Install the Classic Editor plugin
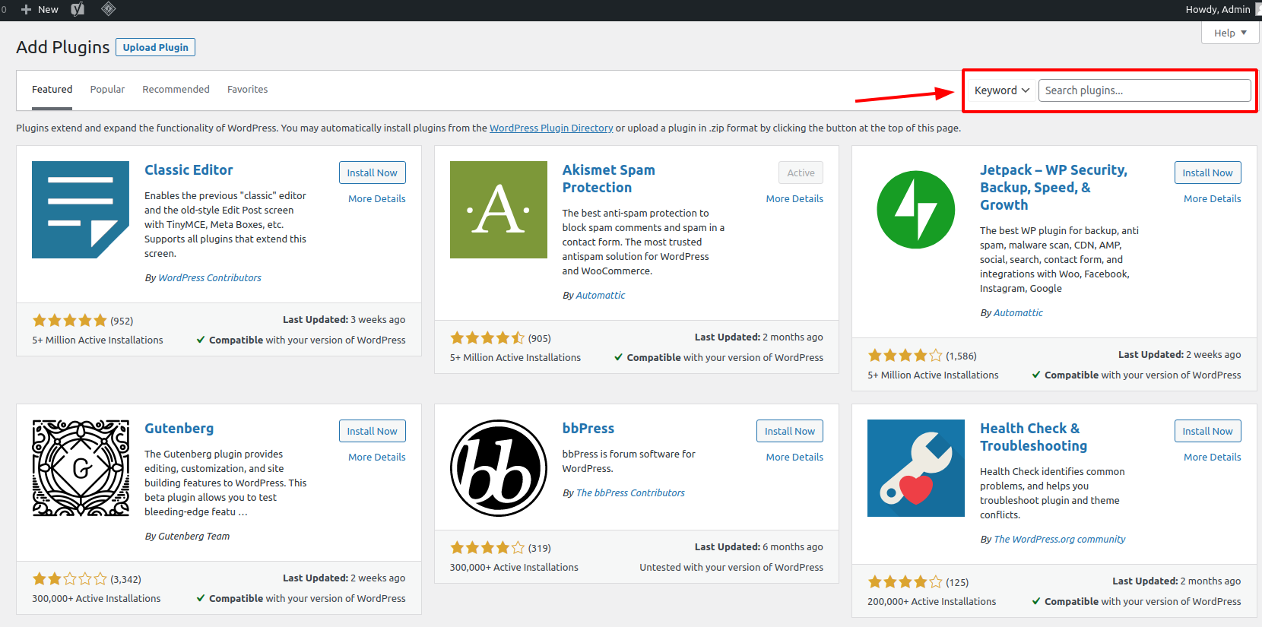The width and height of the screenshot is (1262, 627). 373,173
